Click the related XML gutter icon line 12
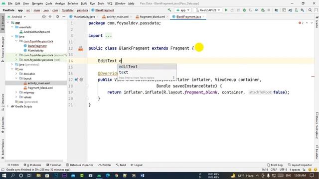Screen dimensions: 319x179 [x=81, y=48]
